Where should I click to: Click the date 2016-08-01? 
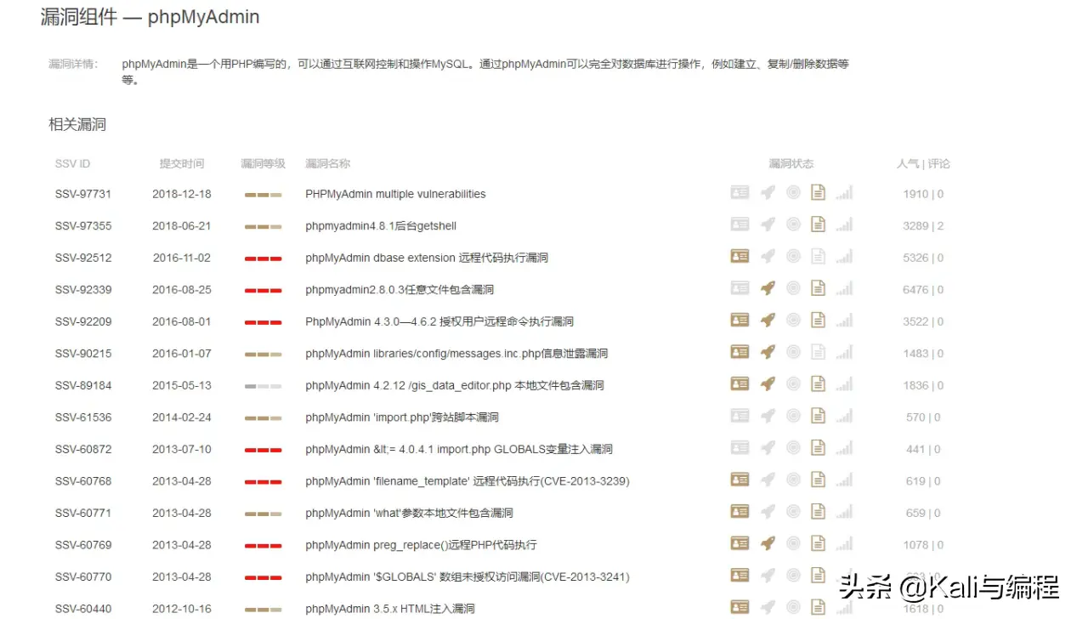[x=182, y=321]
